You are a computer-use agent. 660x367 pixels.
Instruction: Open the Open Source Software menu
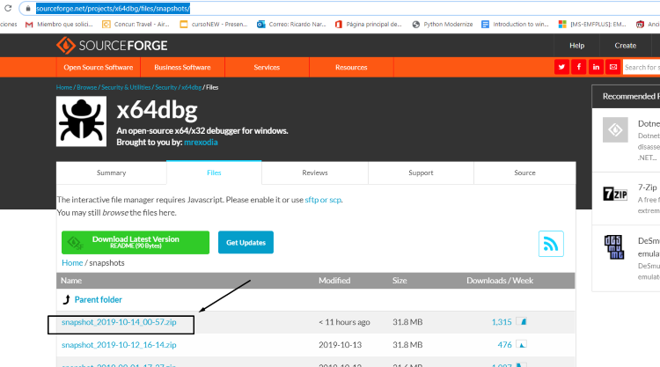click(x=98, y=68)
